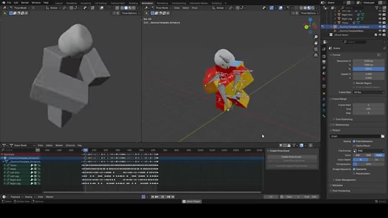Open the Marker menu in Dope Sheet
Screen dimensions: 388x218
59,146
